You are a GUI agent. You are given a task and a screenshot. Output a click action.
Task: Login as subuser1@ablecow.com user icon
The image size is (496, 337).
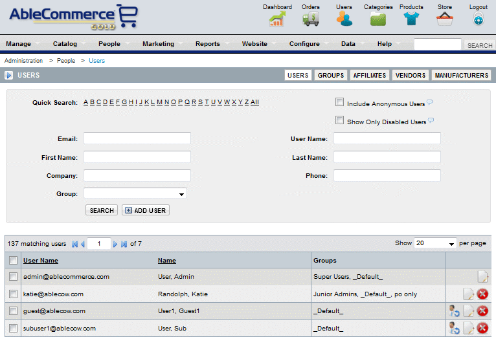(x=455, y=328)
